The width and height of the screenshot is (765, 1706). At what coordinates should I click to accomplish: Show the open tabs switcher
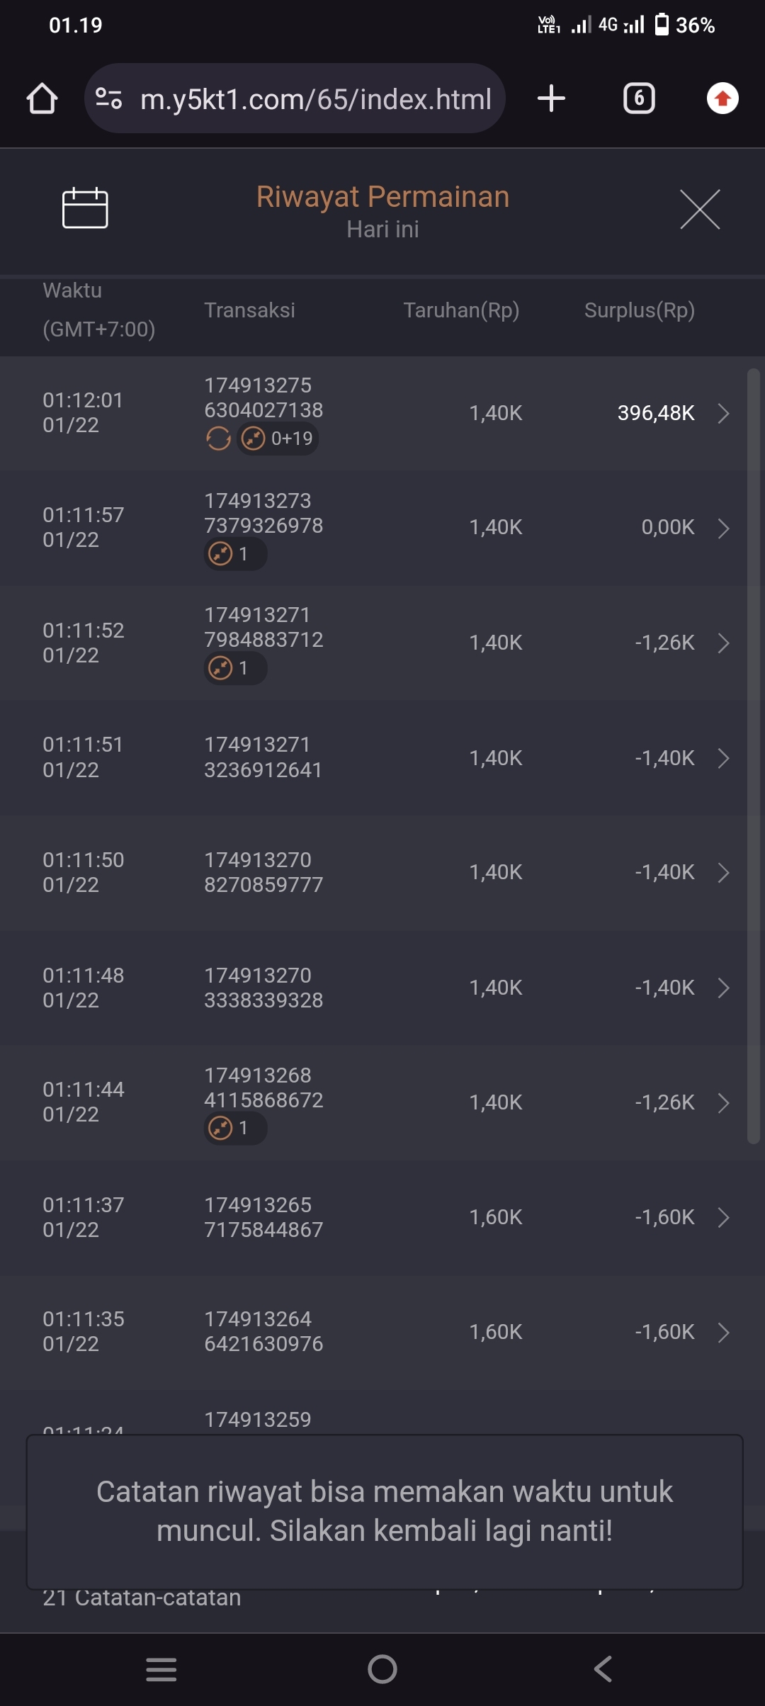click(639, 98)
